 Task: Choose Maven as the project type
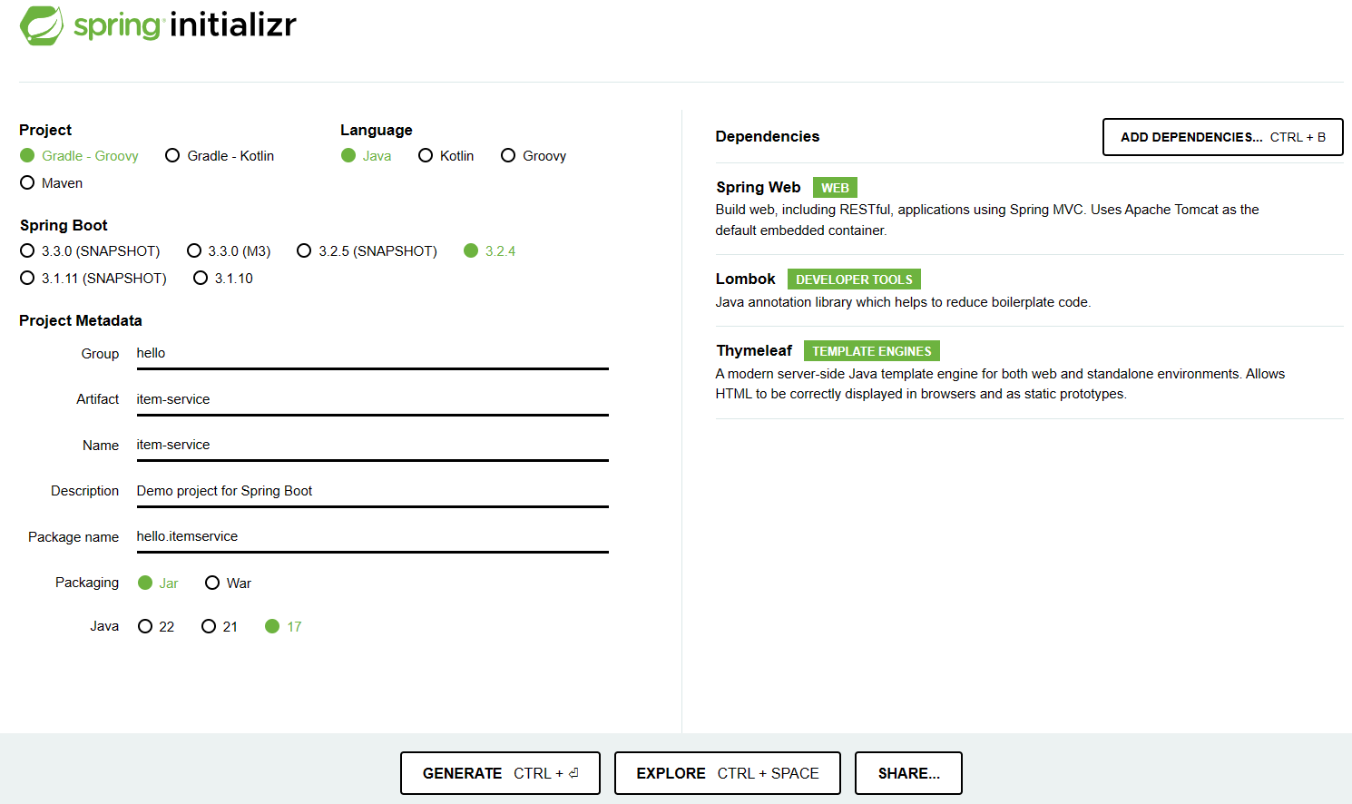click(51, 183)
